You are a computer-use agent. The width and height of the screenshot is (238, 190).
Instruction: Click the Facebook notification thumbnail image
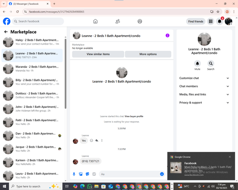click(176, 168)
